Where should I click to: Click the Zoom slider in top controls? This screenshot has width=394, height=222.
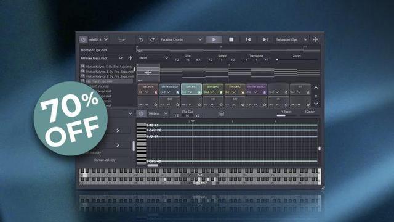(x=297, y=60)
